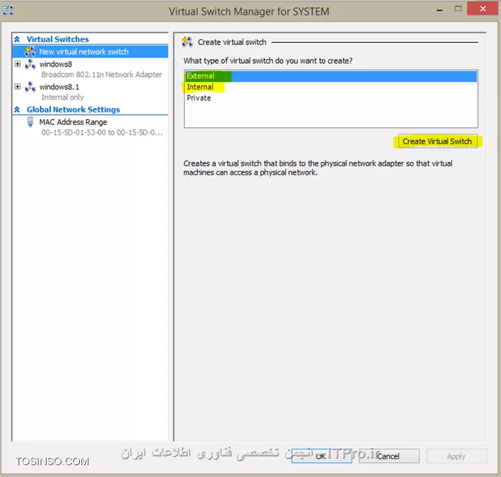Image resolution: width=501 pixels, height=477 pixels.
Task: Click the 00-15-5D-01-53-00 address range text
Action: (x=102, y=132)
